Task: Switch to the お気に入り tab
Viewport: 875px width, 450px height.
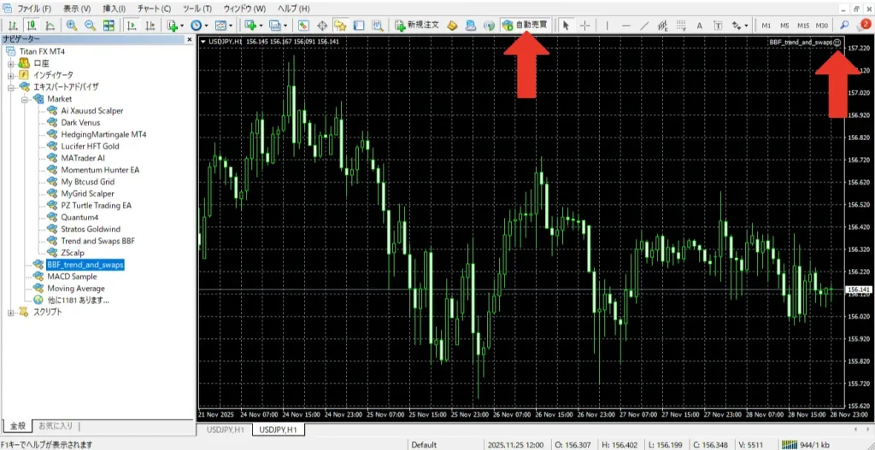Action: point(56,425)
